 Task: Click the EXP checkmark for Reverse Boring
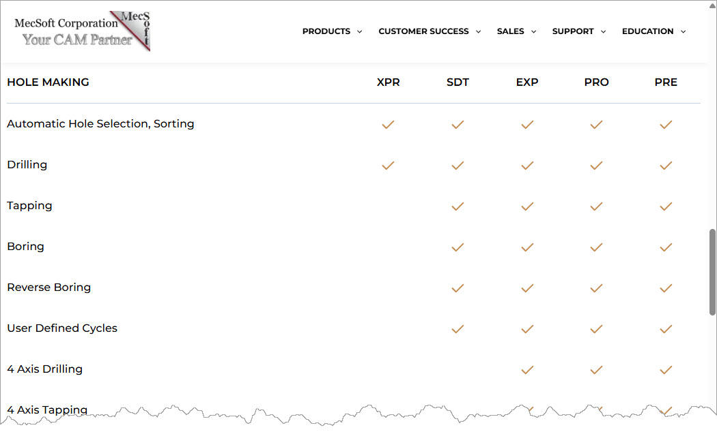(527, 288)
